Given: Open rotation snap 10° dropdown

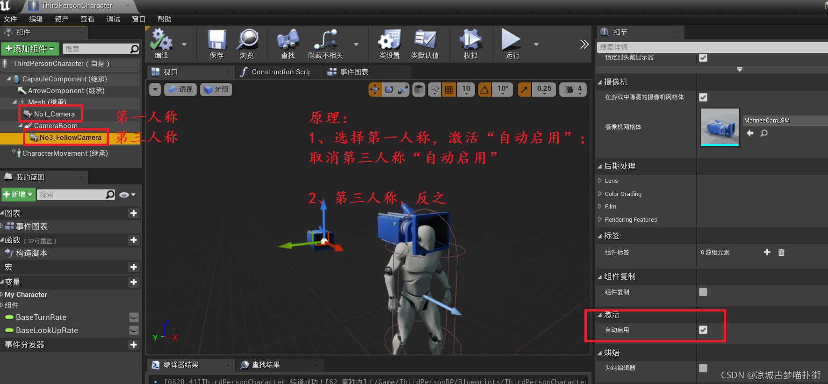Looking at the screenshot, I should coord(503,89).
